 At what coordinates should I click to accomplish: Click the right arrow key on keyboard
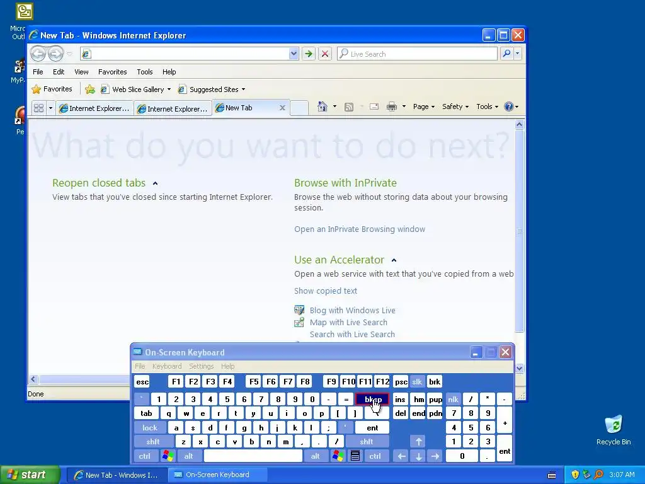coord(435,456)
